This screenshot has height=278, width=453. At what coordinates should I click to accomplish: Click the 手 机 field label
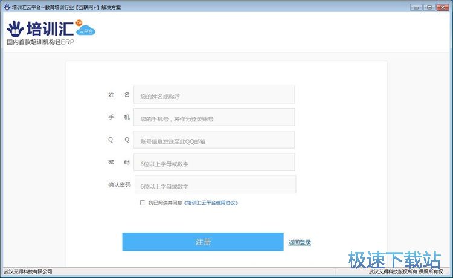pyautogui.click(x=119, y=117)
